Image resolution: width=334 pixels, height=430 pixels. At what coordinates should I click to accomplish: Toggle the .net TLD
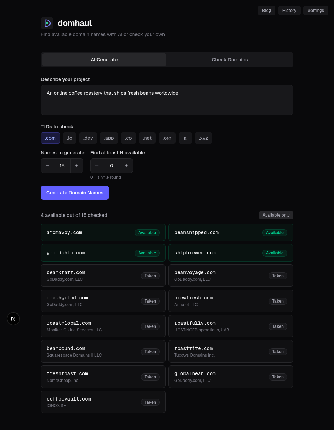(147, 138)
